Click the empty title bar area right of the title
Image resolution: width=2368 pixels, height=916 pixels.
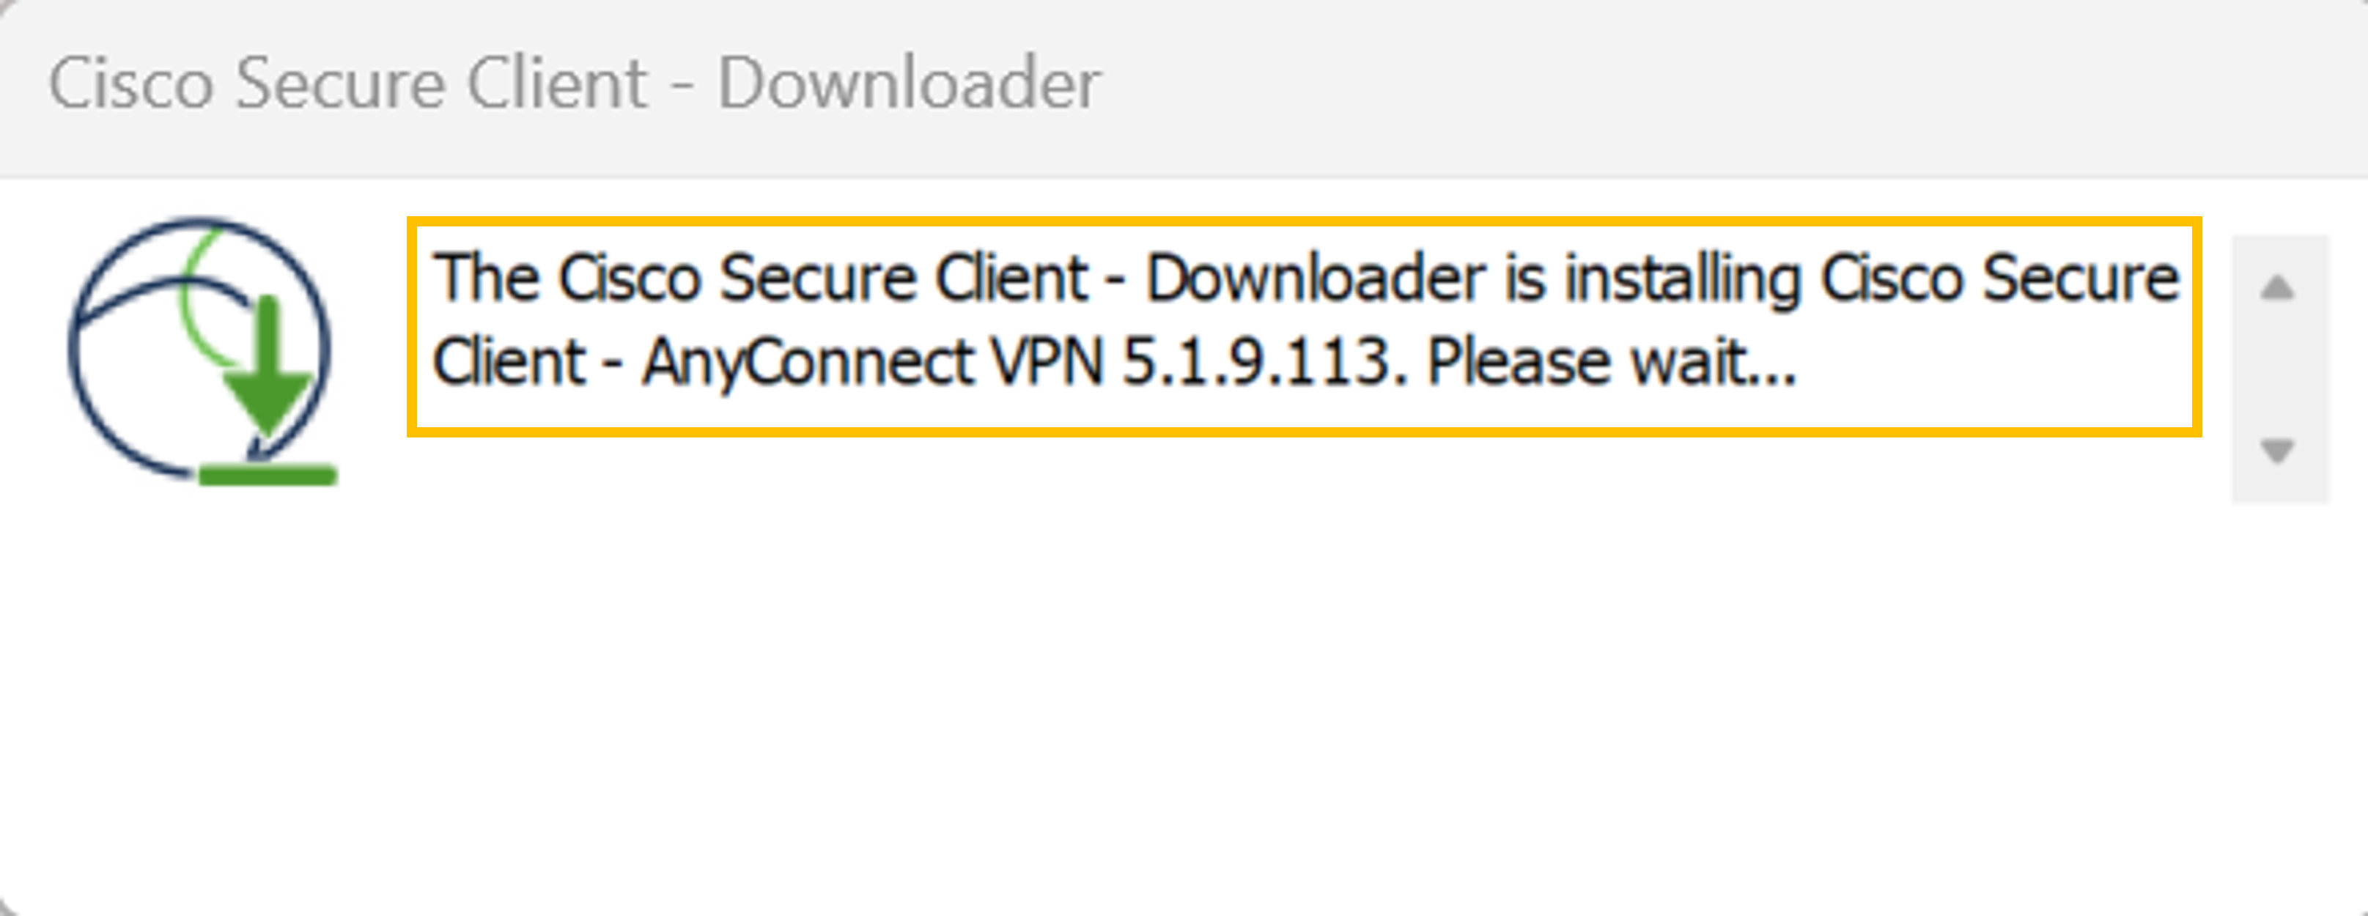click(1728, 84)
